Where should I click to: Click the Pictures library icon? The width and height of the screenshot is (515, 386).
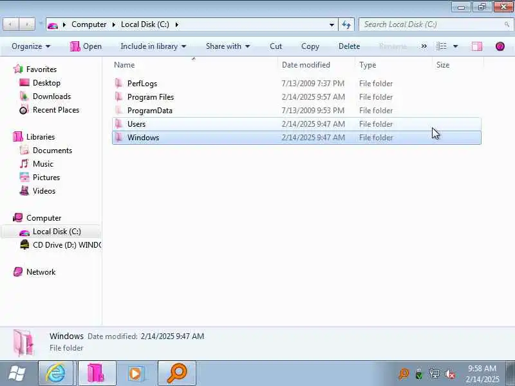click(24, 178)
